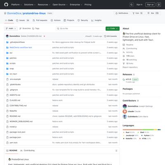Click the failed status icon on latest commit
Screen dimensions: 165x165
coord(44,36)
